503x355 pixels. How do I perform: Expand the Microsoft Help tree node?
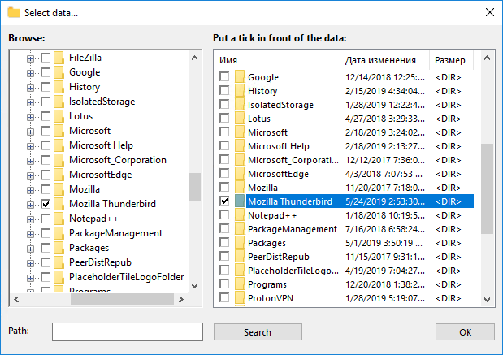(x=30, y=146)
